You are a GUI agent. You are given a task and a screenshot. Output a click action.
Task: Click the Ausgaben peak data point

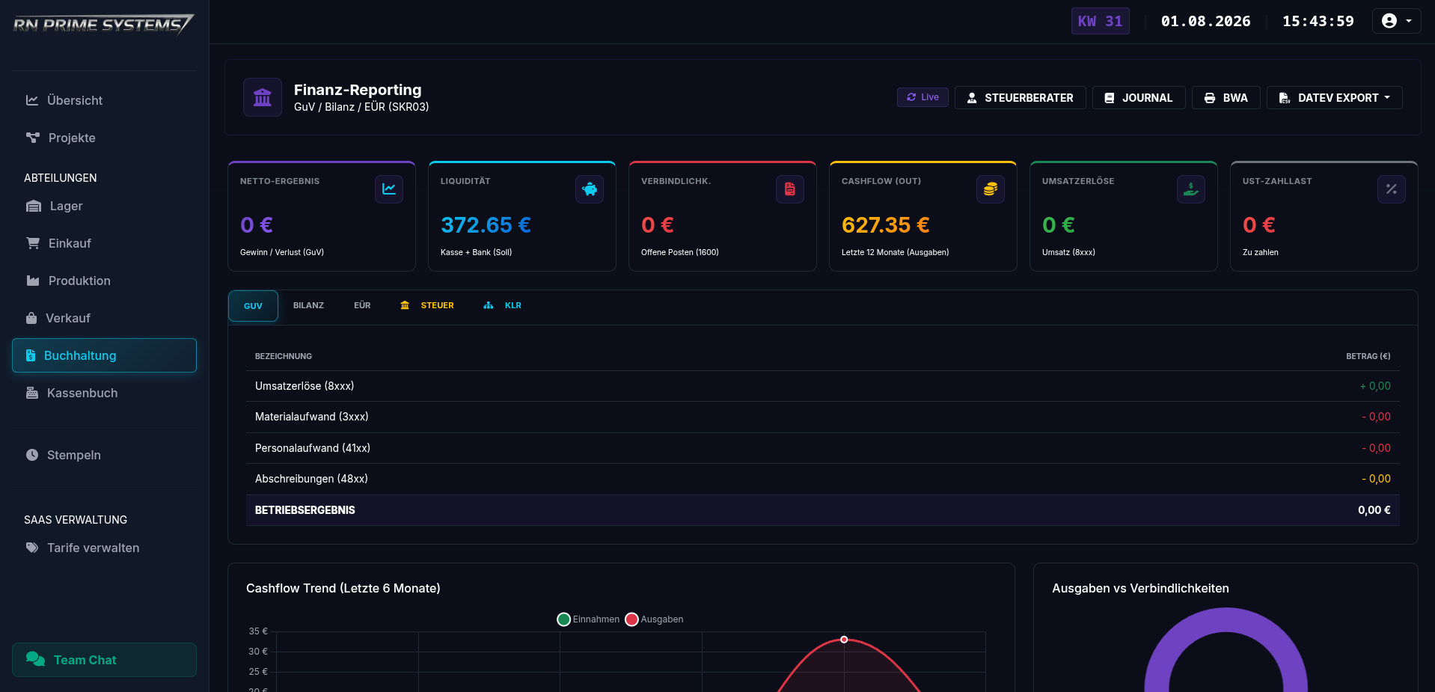coord(844,640)
